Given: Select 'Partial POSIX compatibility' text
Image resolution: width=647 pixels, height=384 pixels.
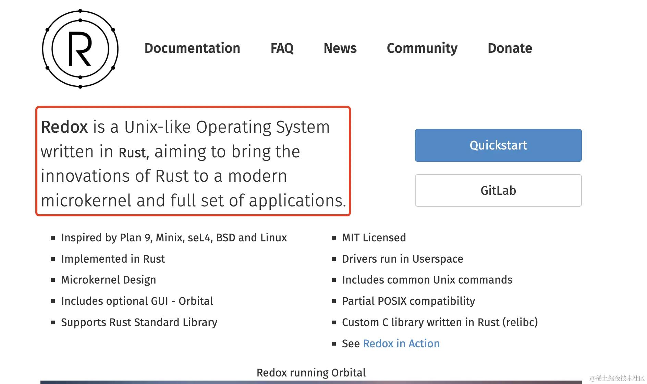Looking at the screenshot, I should pos(408,301).
